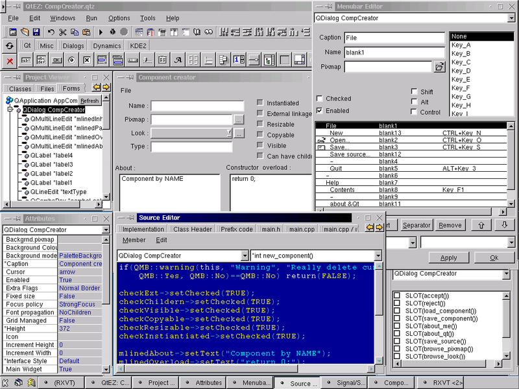
Task: Open the Member menu in Source Editor
Action: (x=134, y=240)
